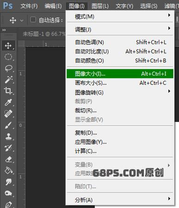Open the 编辑(E) menu

point(53,6)
